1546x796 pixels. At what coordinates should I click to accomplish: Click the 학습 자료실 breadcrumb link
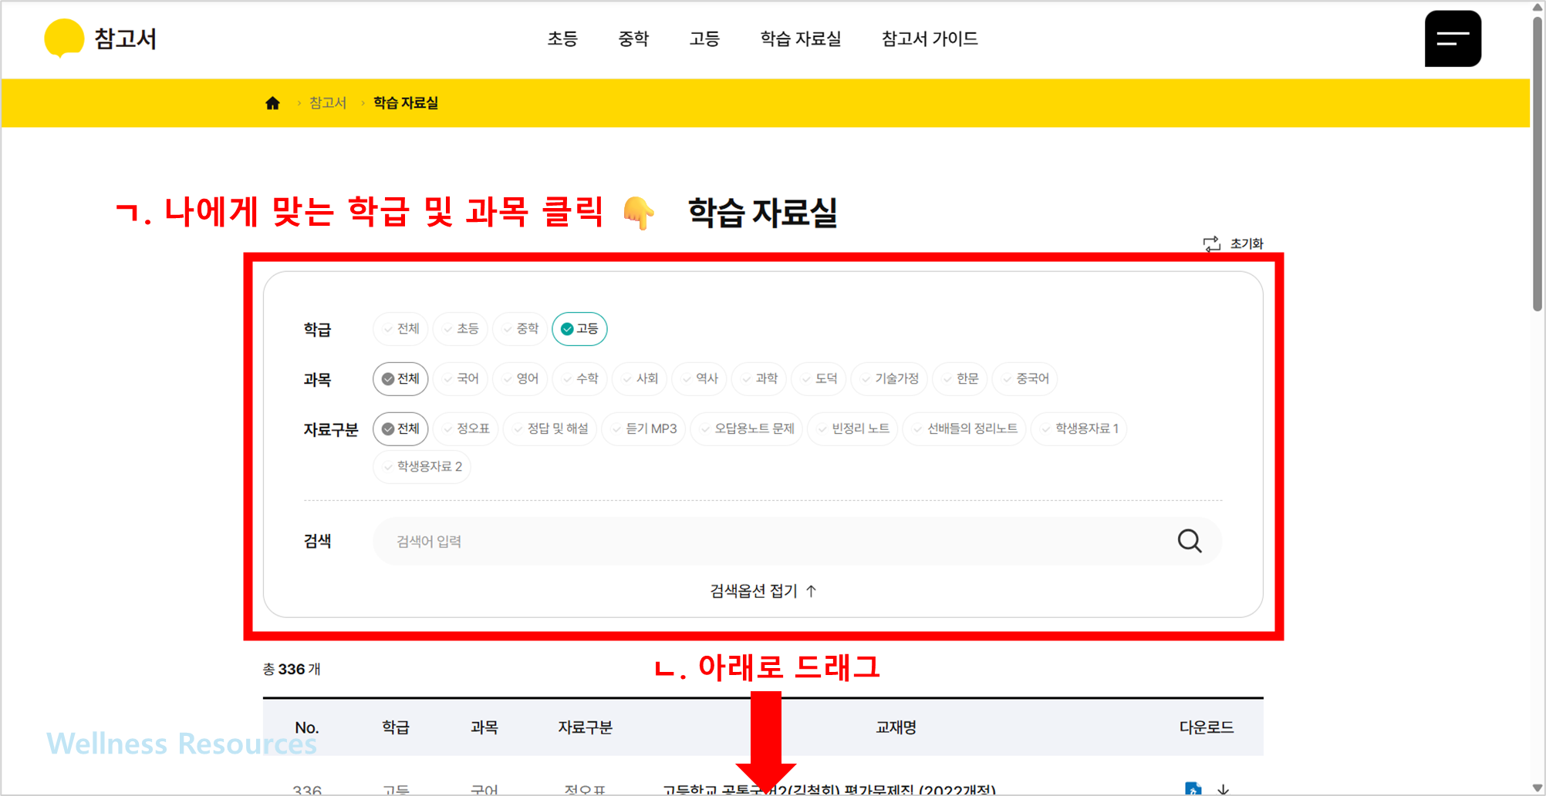click(406, 103)
